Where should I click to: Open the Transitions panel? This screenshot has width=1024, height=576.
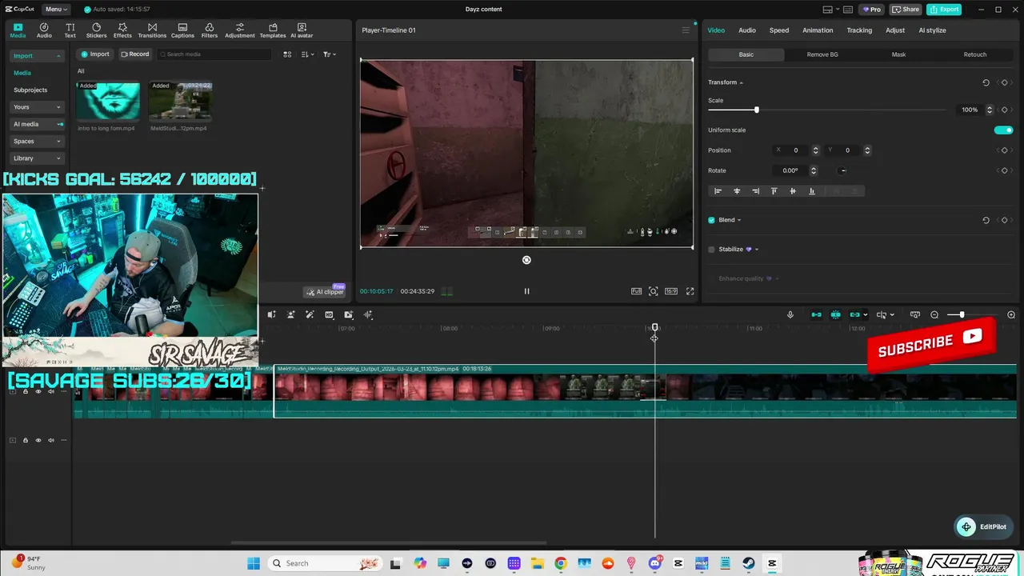[152, 30]
